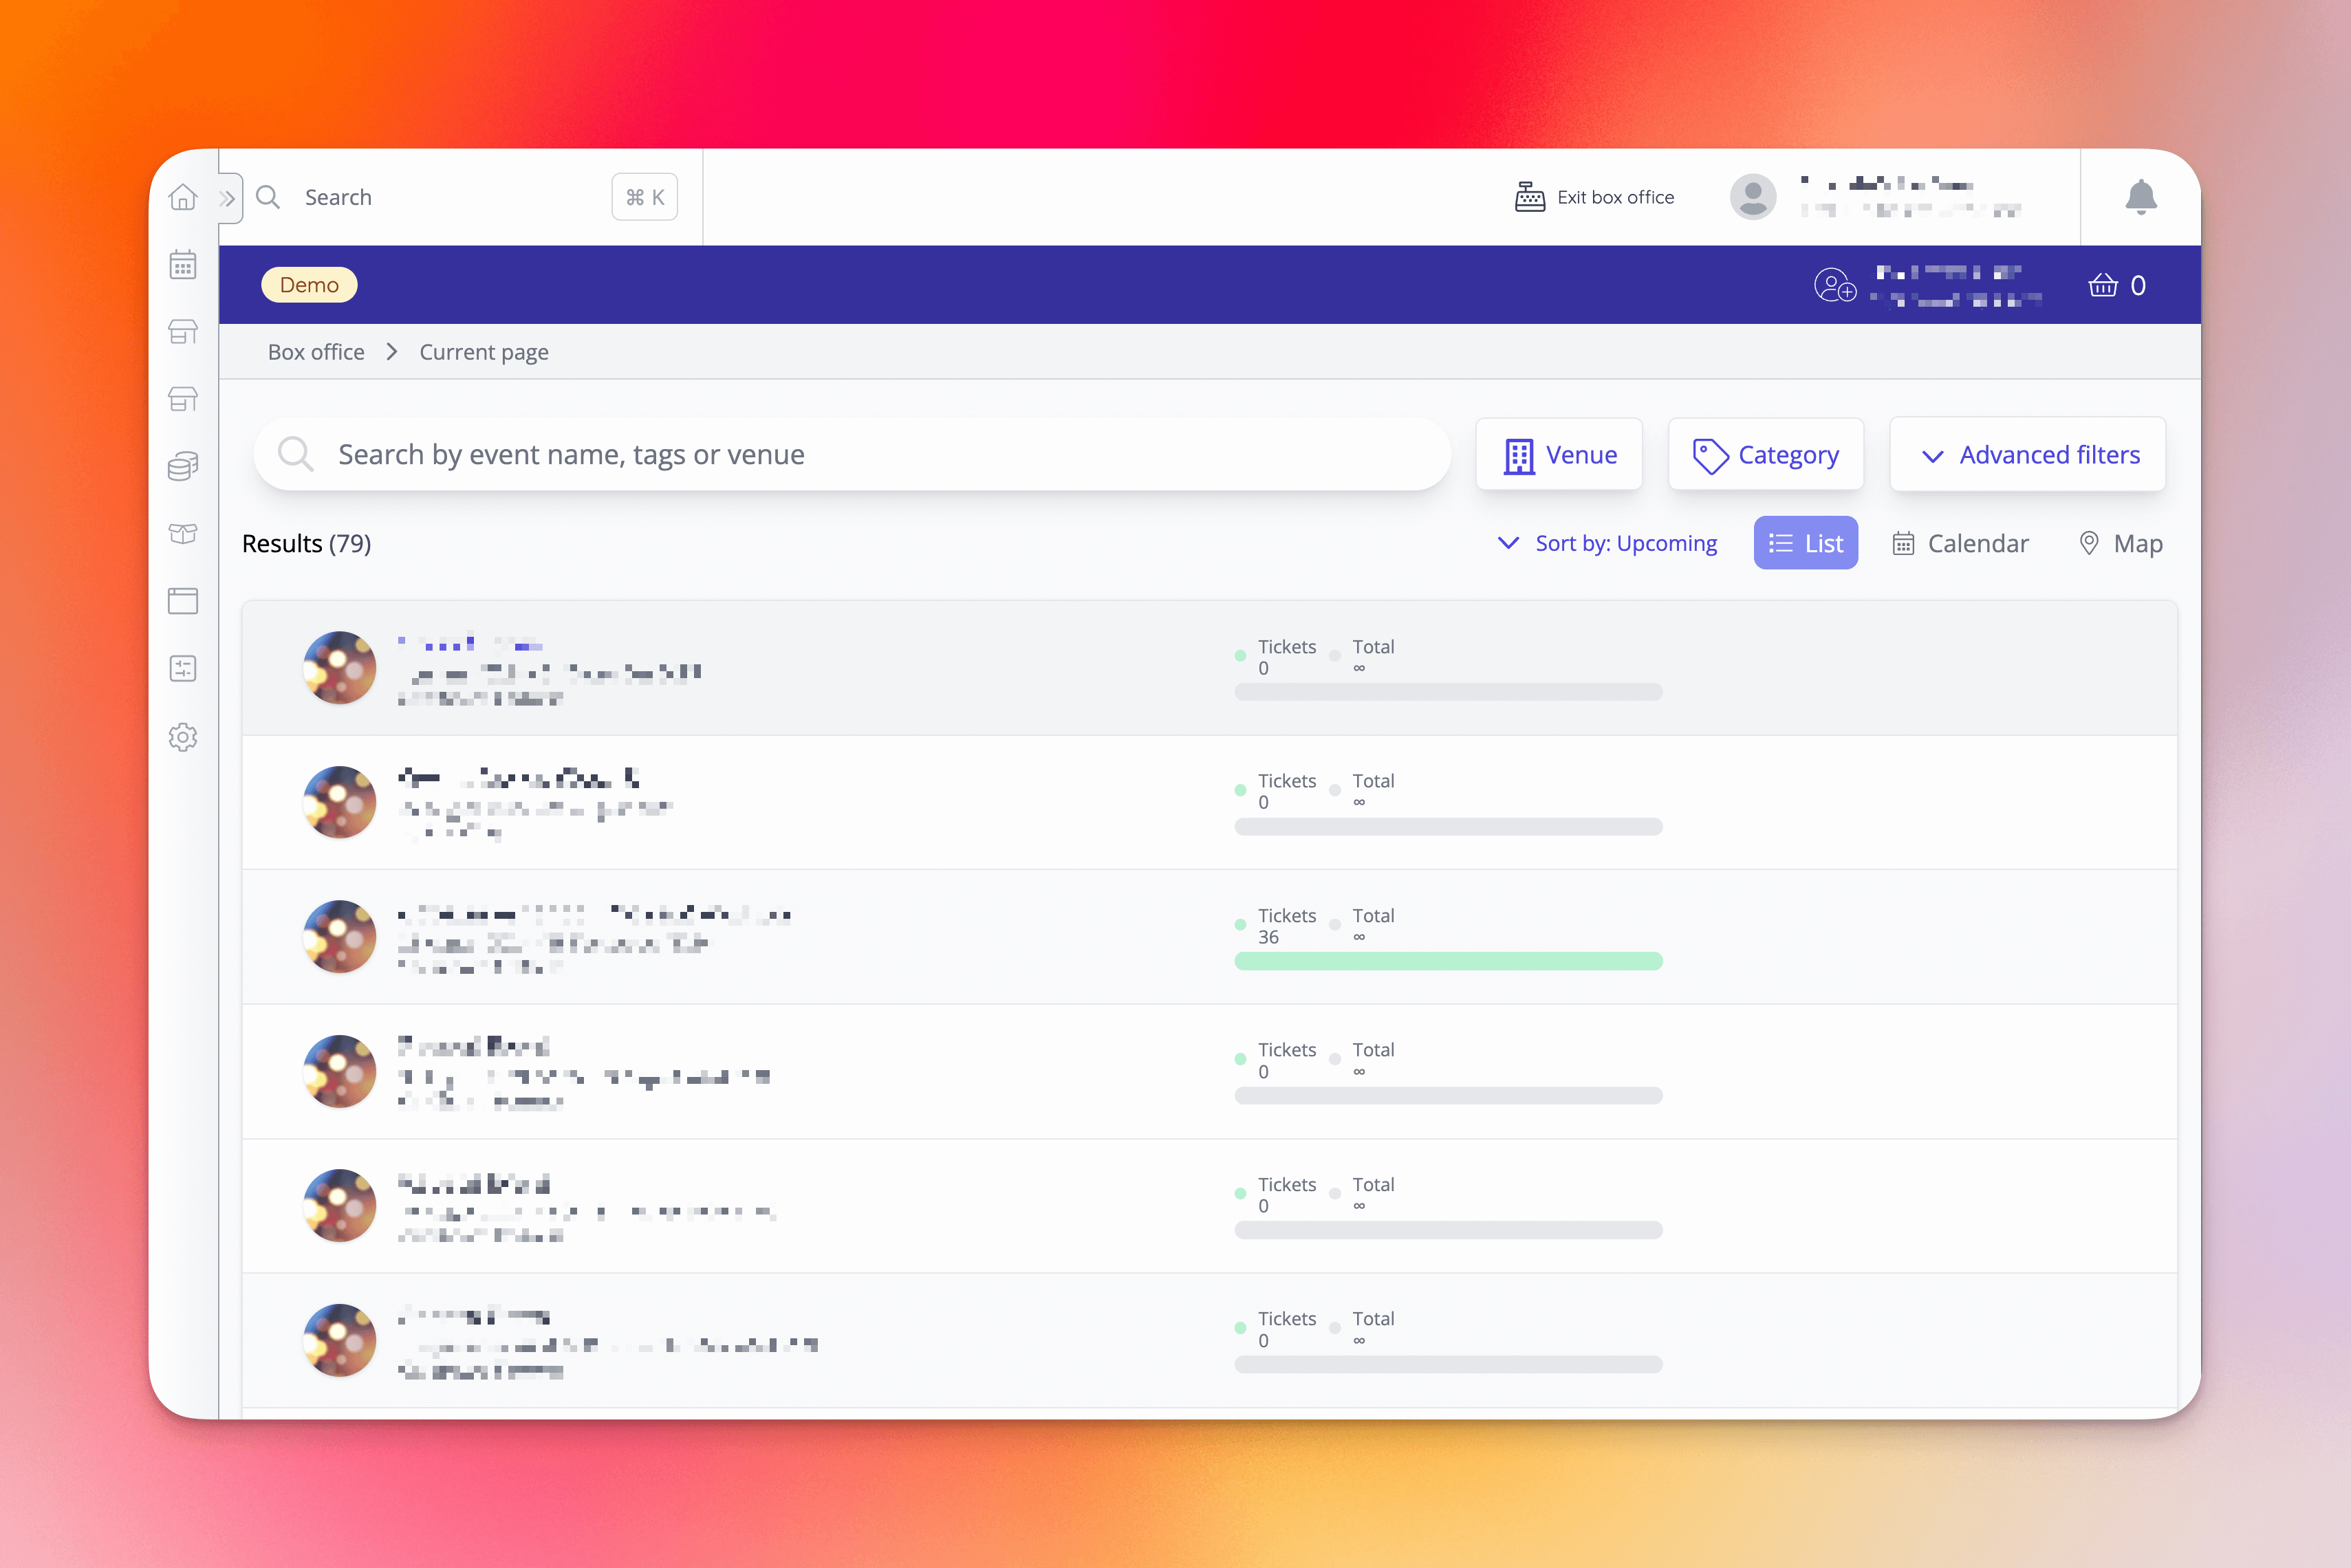Screen dimensions: 2351x1568
Task: Click Exit box office button
Action: coord(1594,197)
